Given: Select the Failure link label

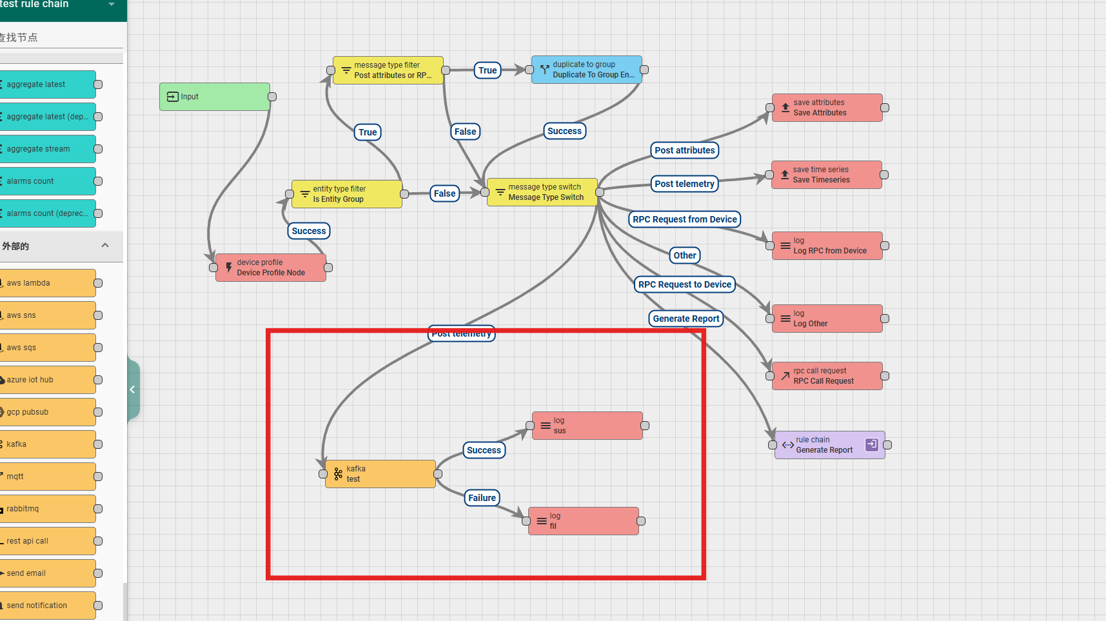Looking at the screenshot, I should (482, 498).
